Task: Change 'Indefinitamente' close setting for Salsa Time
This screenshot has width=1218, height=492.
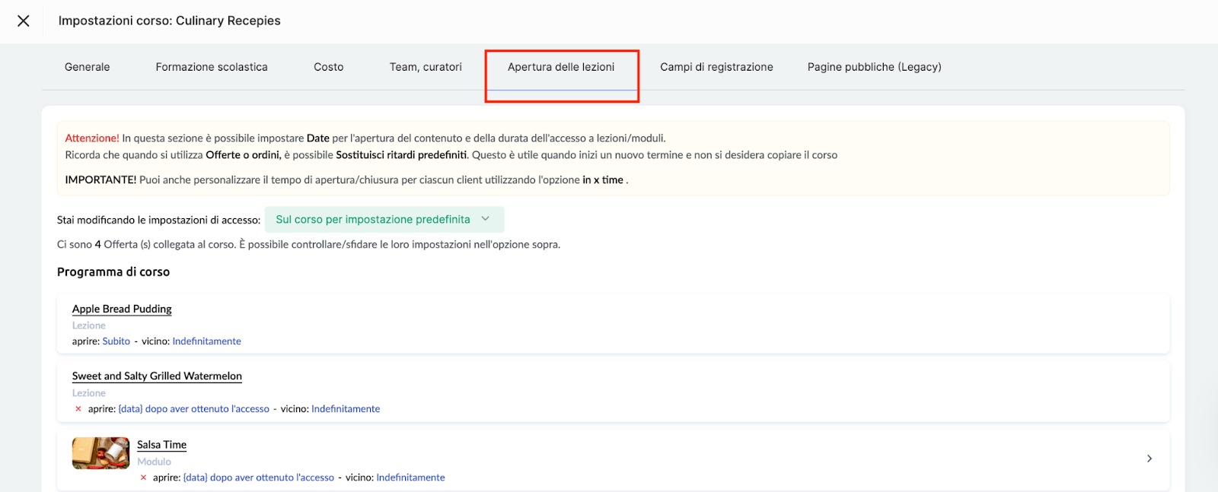Action: coord(410,478)
